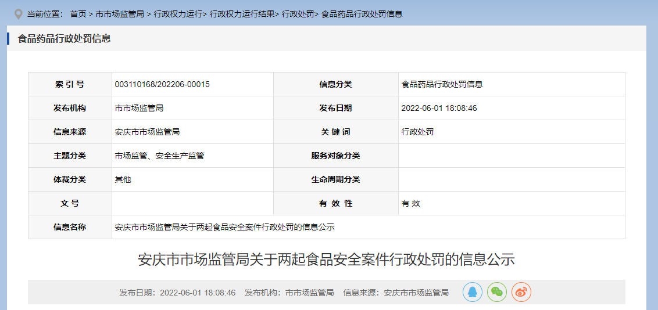The image size is (658, 310).
Task: Click 信息来源:安庆市市场监管局 in the share bar
Action: [x=396, y=293]
